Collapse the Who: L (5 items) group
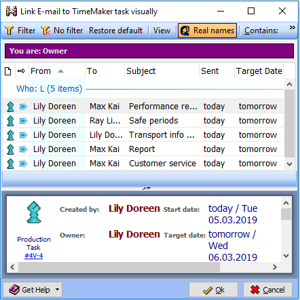Viewport: 300px width, 300px height. [x=49, y=89]
